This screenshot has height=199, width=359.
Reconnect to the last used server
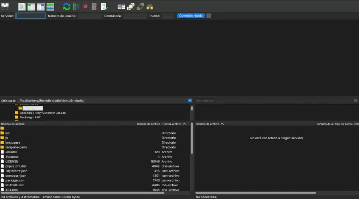(x=104, y=6)
